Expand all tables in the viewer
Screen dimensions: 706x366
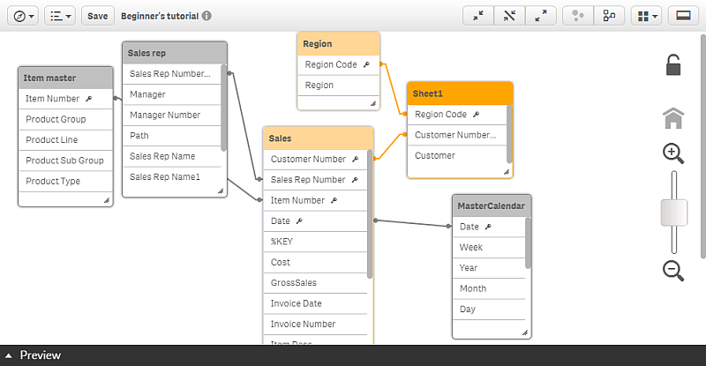point(540,16)
